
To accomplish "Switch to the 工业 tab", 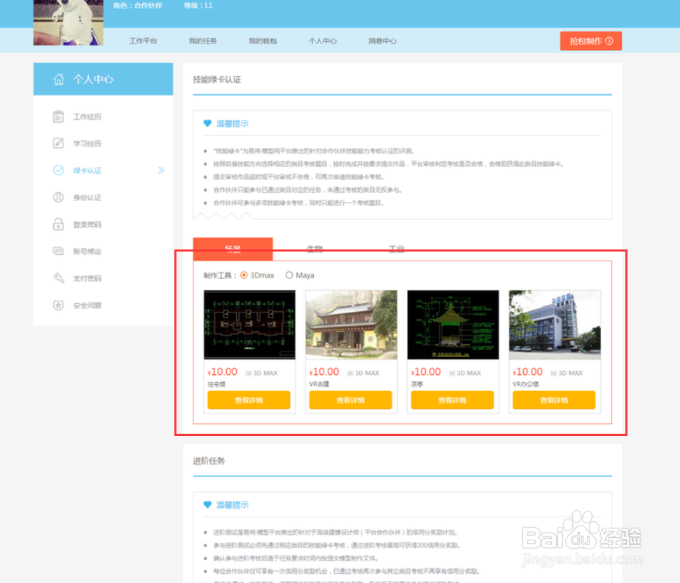I will point(396,249).
